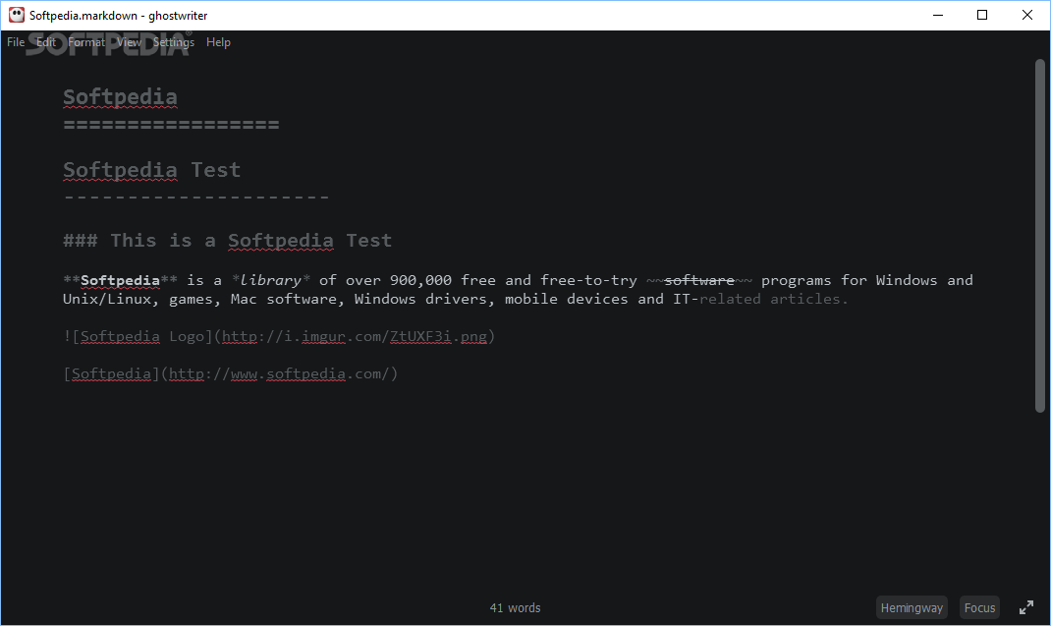Click the '=====' underline row
Screen dimensions: 1051x626
pyautogui.click(x=171, y=125)
